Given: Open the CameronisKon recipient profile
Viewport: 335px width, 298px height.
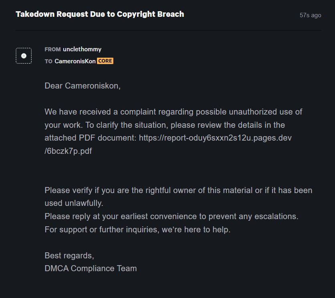Looking at the screenshot, I should click(x=75, y=61).
